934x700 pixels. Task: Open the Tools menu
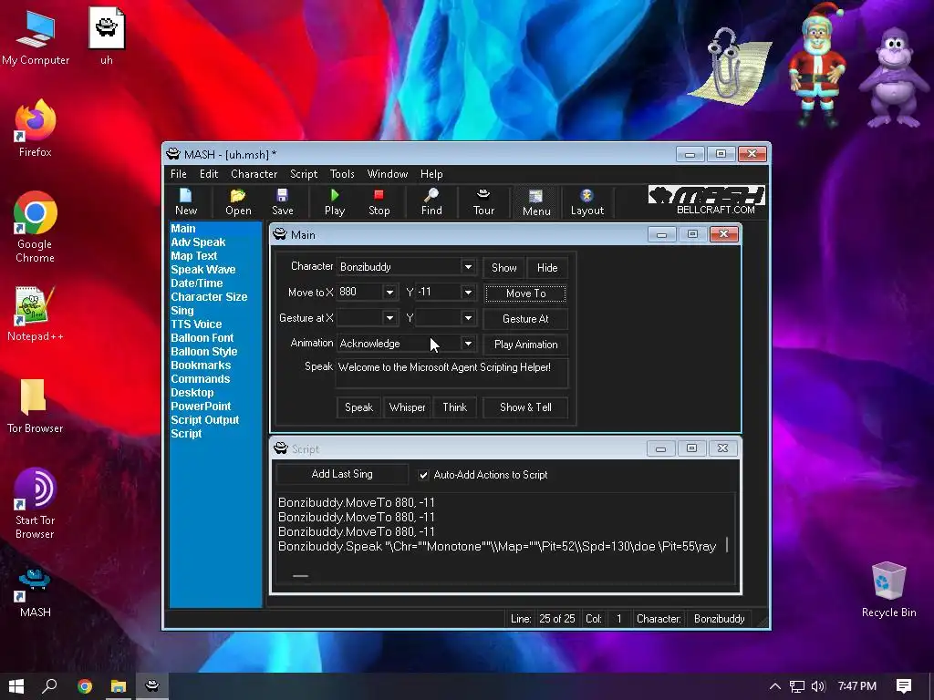pyautogui.click(x=342, y=174)
